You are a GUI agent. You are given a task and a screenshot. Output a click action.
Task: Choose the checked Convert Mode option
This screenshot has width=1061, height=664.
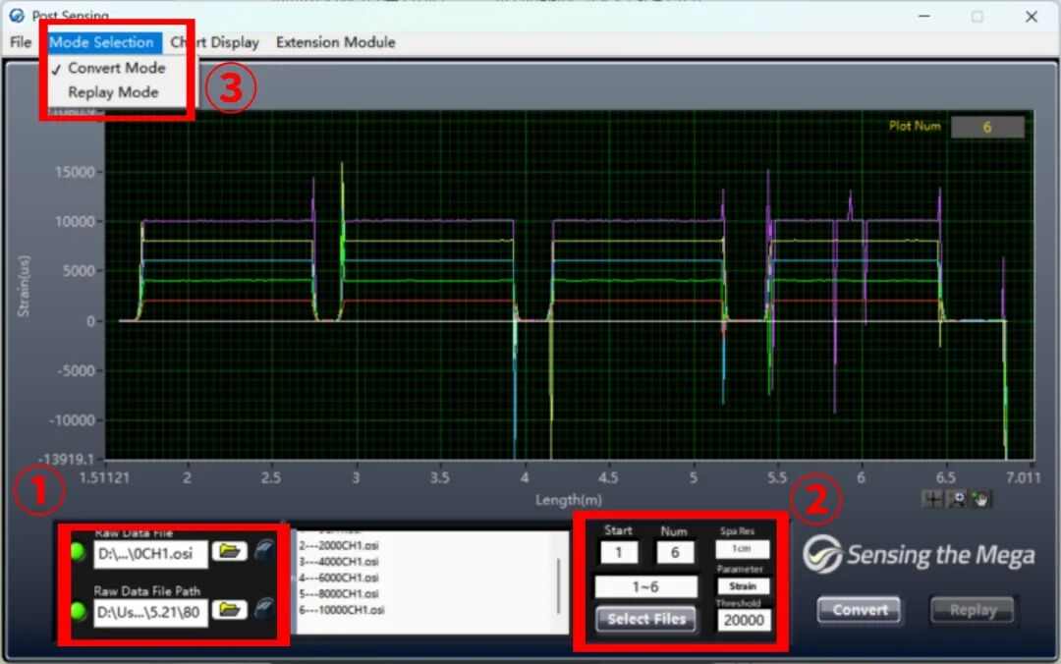[x=116, y=68]
